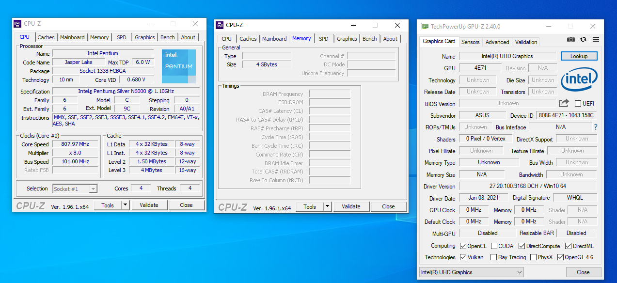Click Tools button in CPU-Z memory window
This screenshot has width=617, height=283.
point(310,206)
